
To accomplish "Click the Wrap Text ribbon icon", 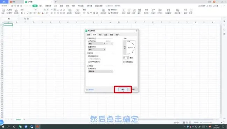I will tap(78, 10).
